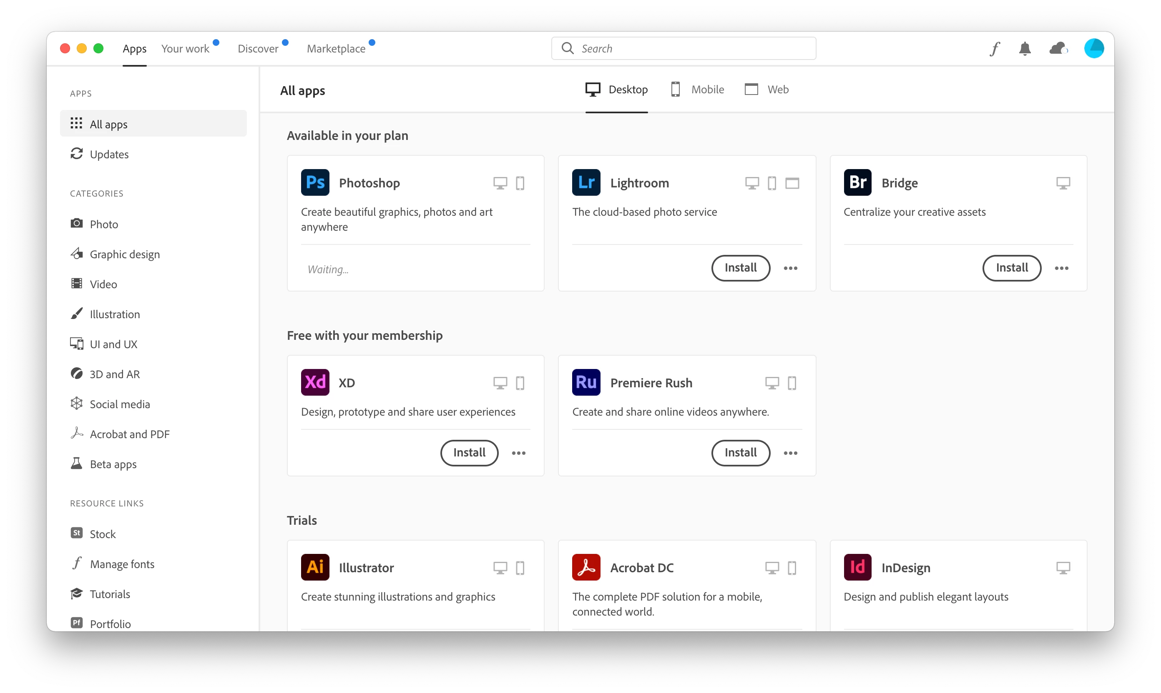Image resolution: width=1161 pixels, height=693 pixels.
Task: Click the InDesign app icon
Action: coord(857,567)
